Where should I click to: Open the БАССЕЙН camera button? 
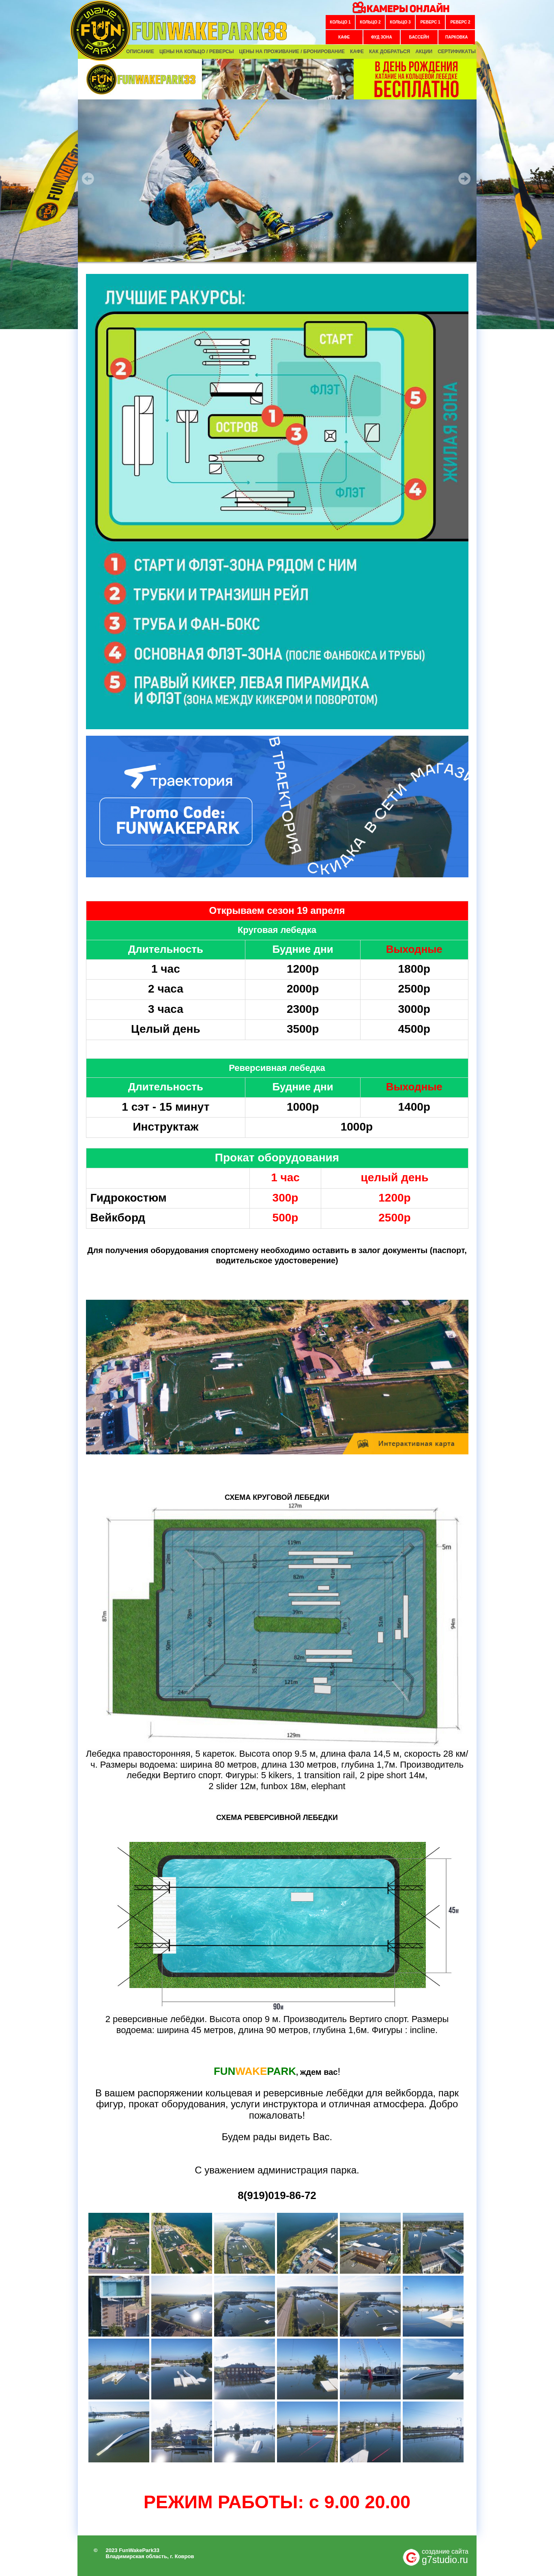[x=419, y=37]
